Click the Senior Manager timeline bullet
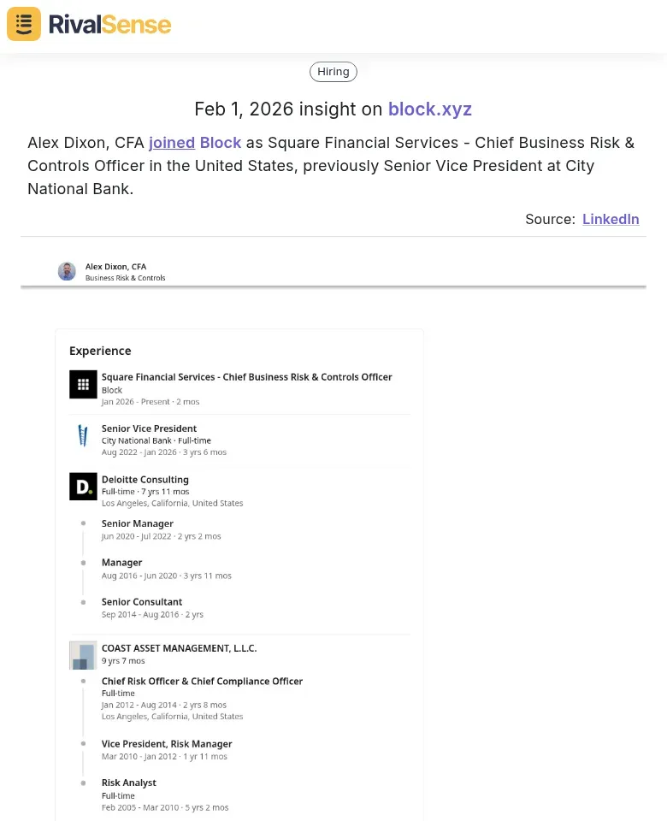 pyautogui.click(x=83, y=523)
